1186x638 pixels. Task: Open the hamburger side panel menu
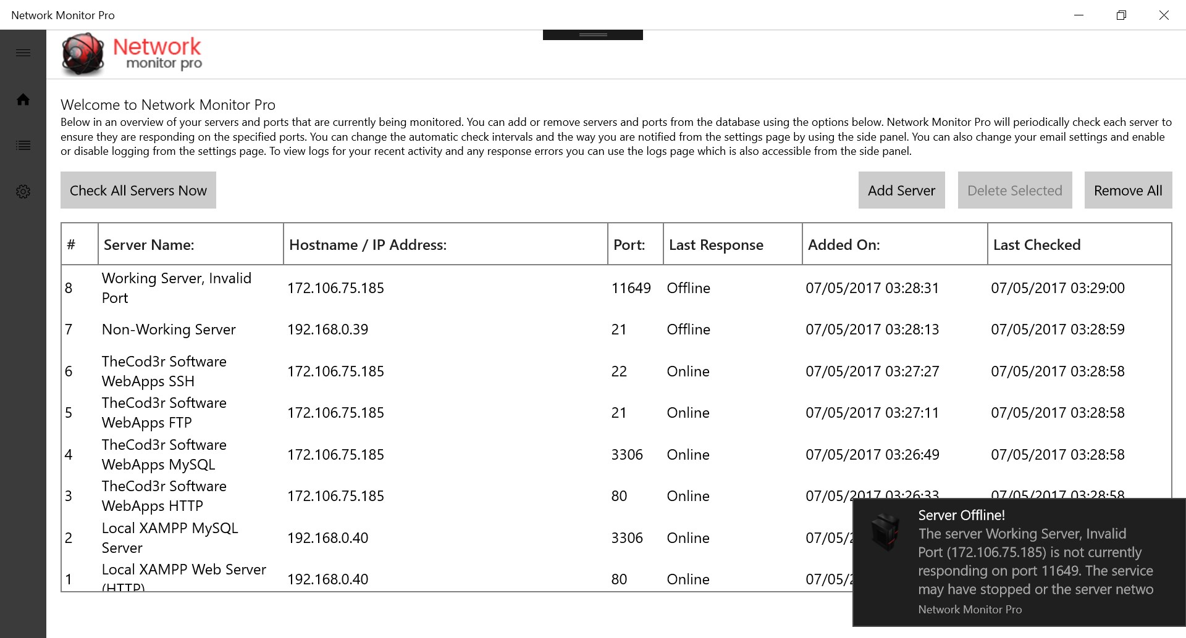click(x=23, y=53)
